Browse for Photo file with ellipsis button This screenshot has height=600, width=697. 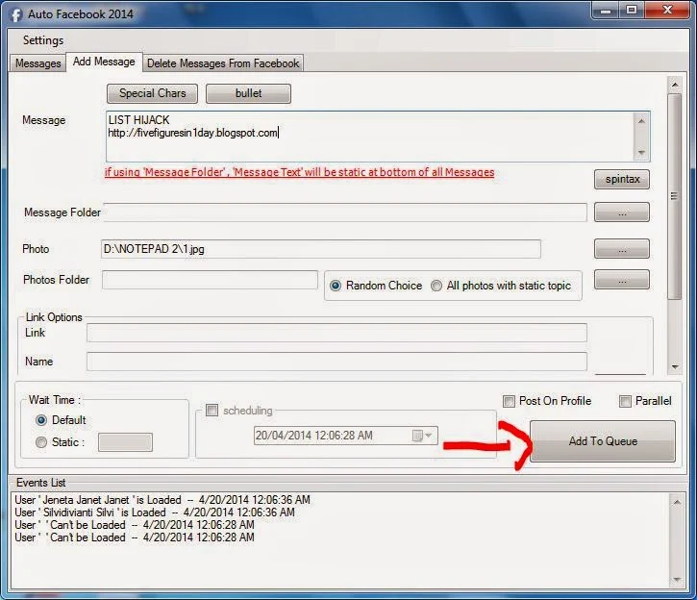[x=622, y=249]
